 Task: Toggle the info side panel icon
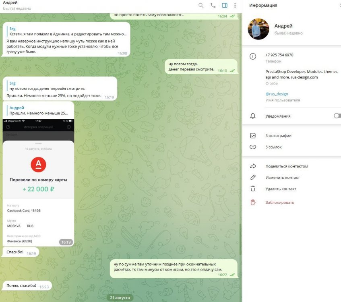(225, 6)
